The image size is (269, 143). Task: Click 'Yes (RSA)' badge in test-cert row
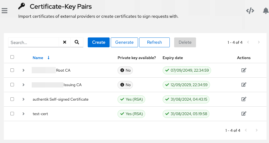131,114
